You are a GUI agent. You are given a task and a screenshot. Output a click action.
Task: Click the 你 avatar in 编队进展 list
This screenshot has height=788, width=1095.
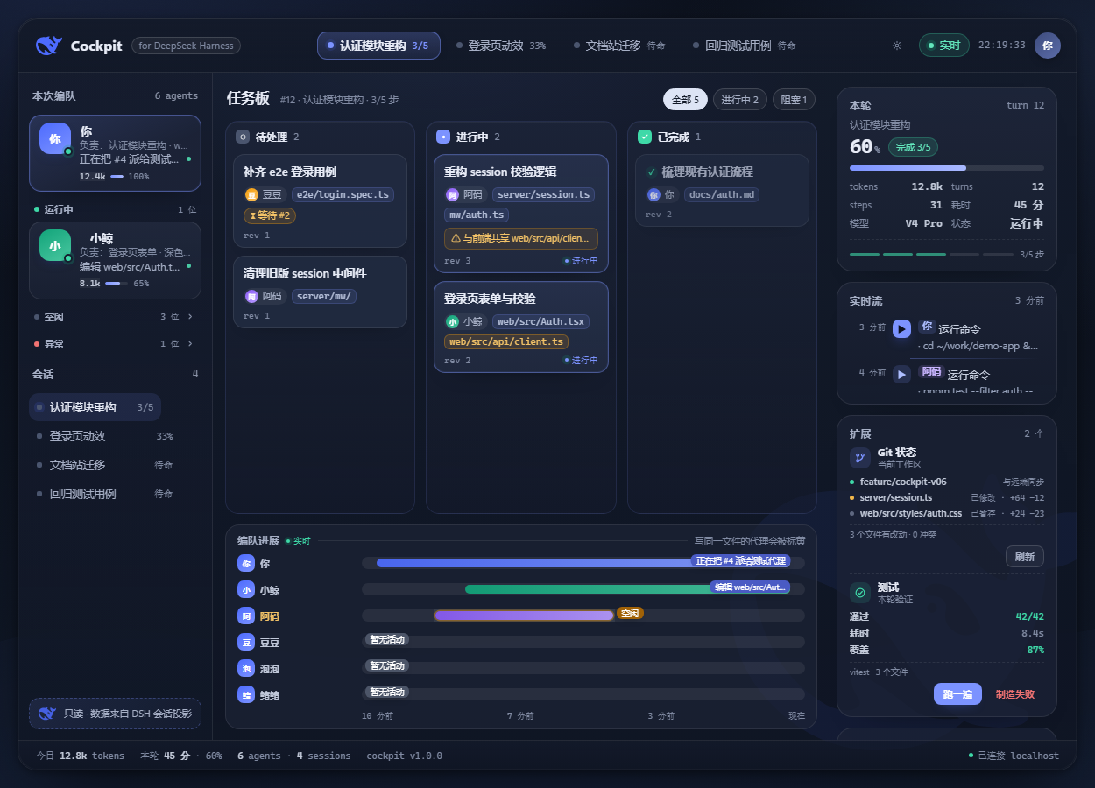[x=245, y=564]
